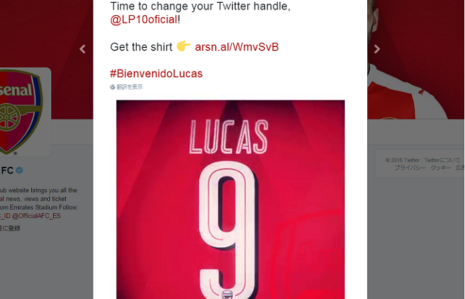Open the 広告 footer link
465x299 pixels.
460,167
